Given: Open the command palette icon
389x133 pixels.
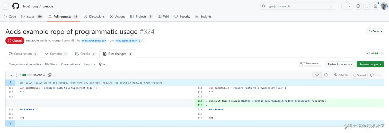Looking at the screenshot, I should pyautogui.click(x=332, y=6).
